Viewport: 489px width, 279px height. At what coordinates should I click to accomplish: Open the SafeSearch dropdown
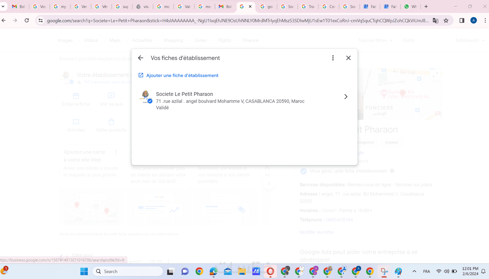(470, 40)
